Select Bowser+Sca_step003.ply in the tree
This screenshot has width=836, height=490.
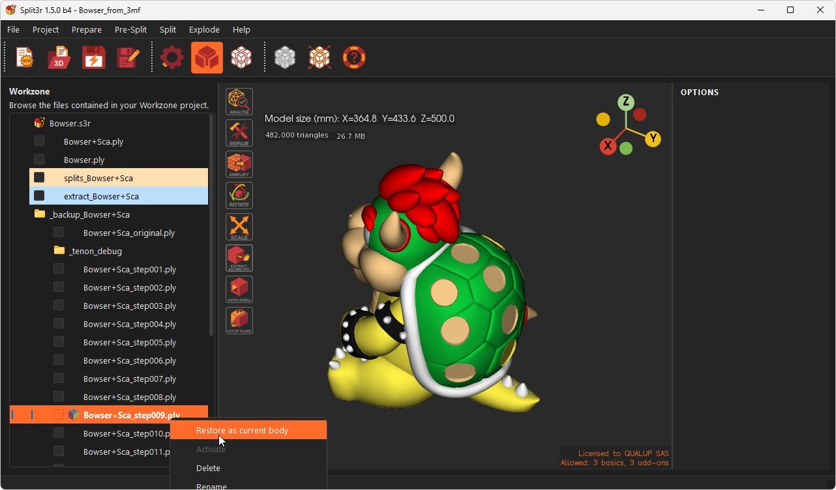(x=130, y=306)
